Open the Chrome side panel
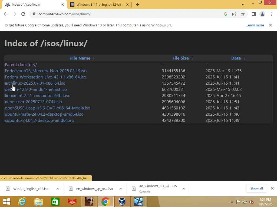277x207 pixels. (x=254, y=14)
